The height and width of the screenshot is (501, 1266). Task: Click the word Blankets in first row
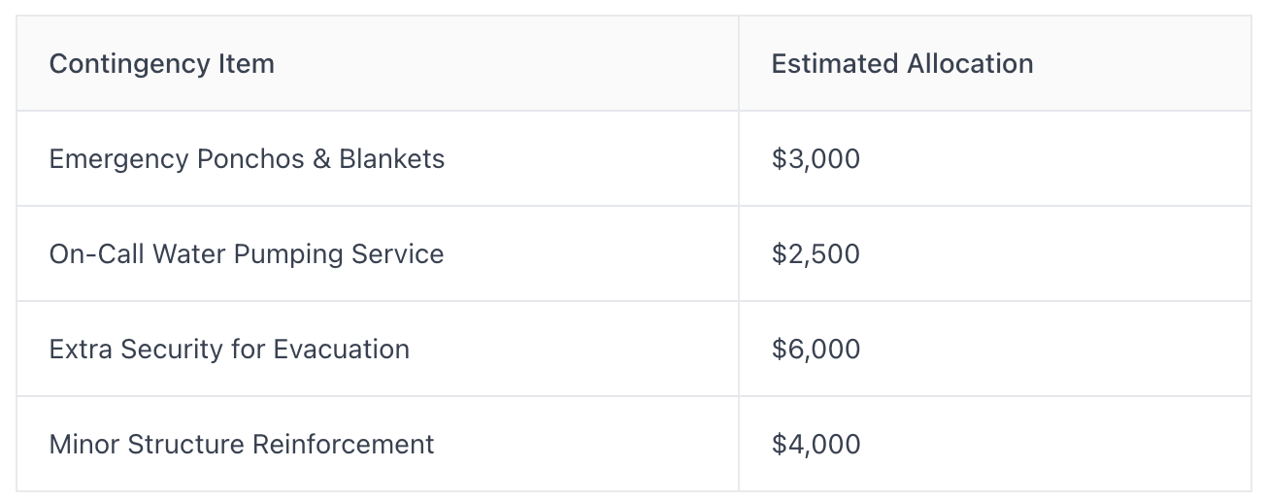[391, 158]
